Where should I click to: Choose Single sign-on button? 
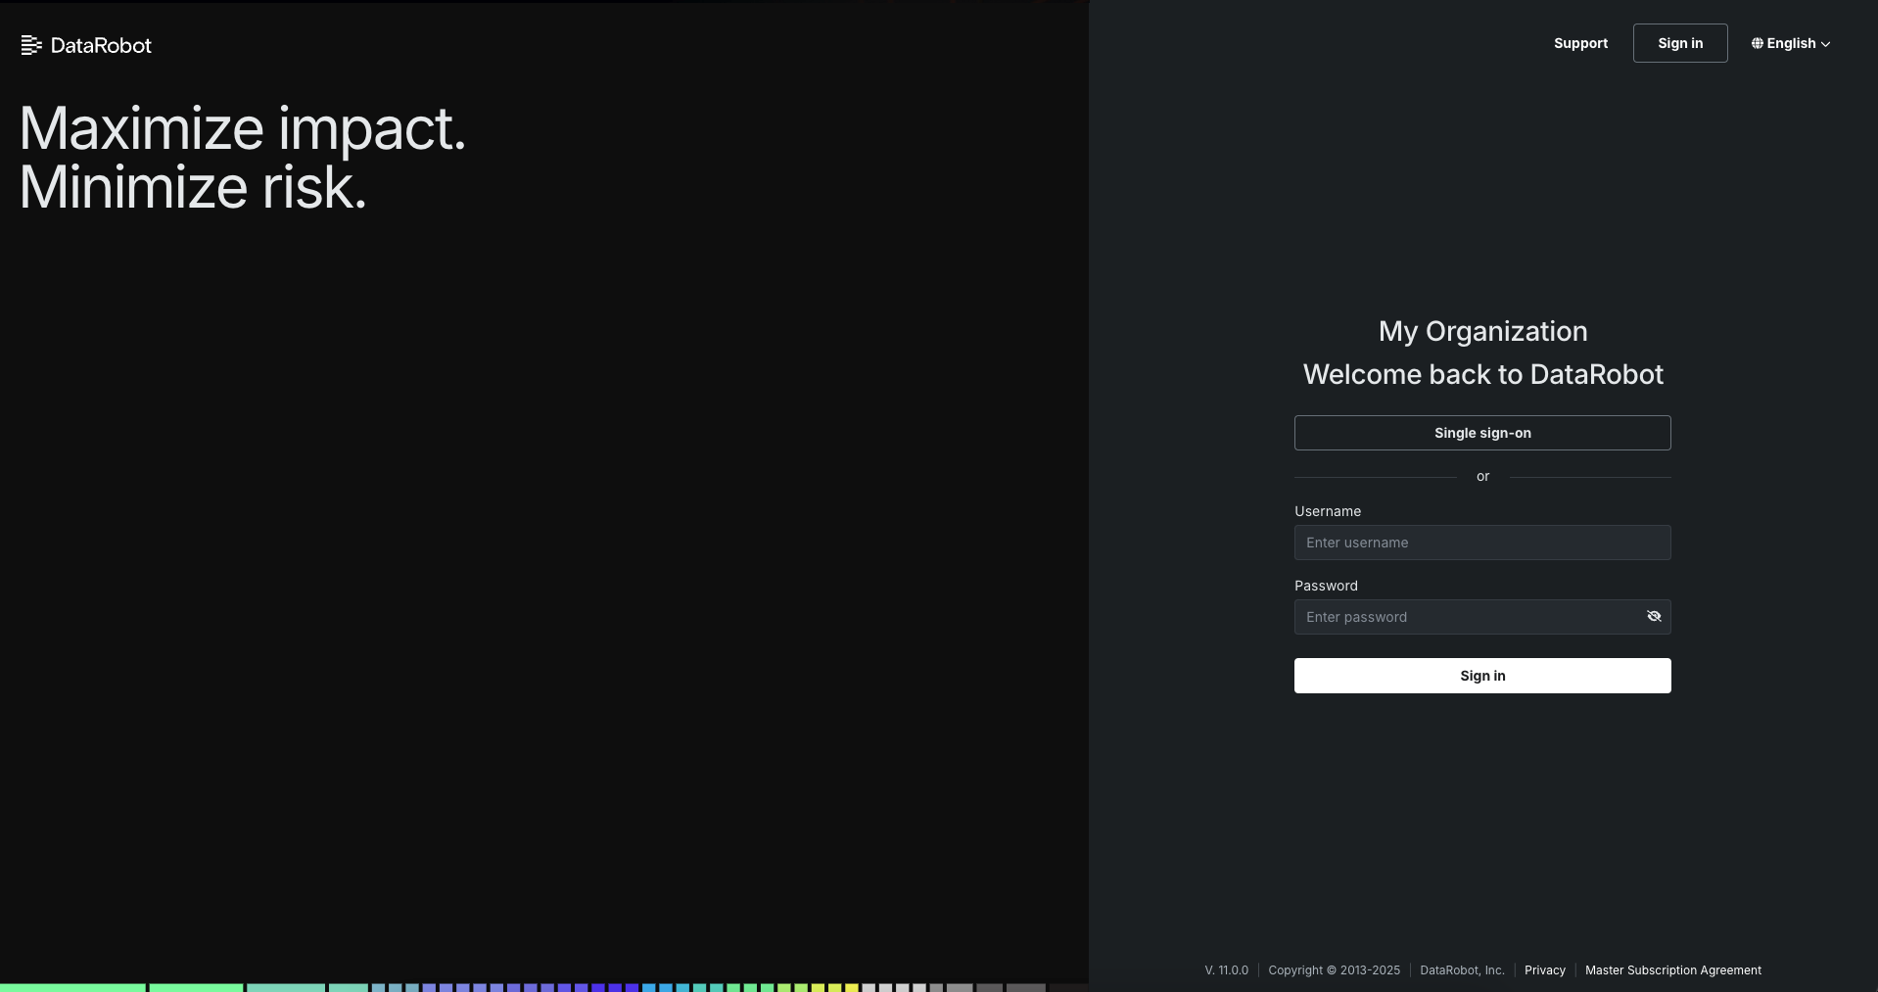(1482, 433)
